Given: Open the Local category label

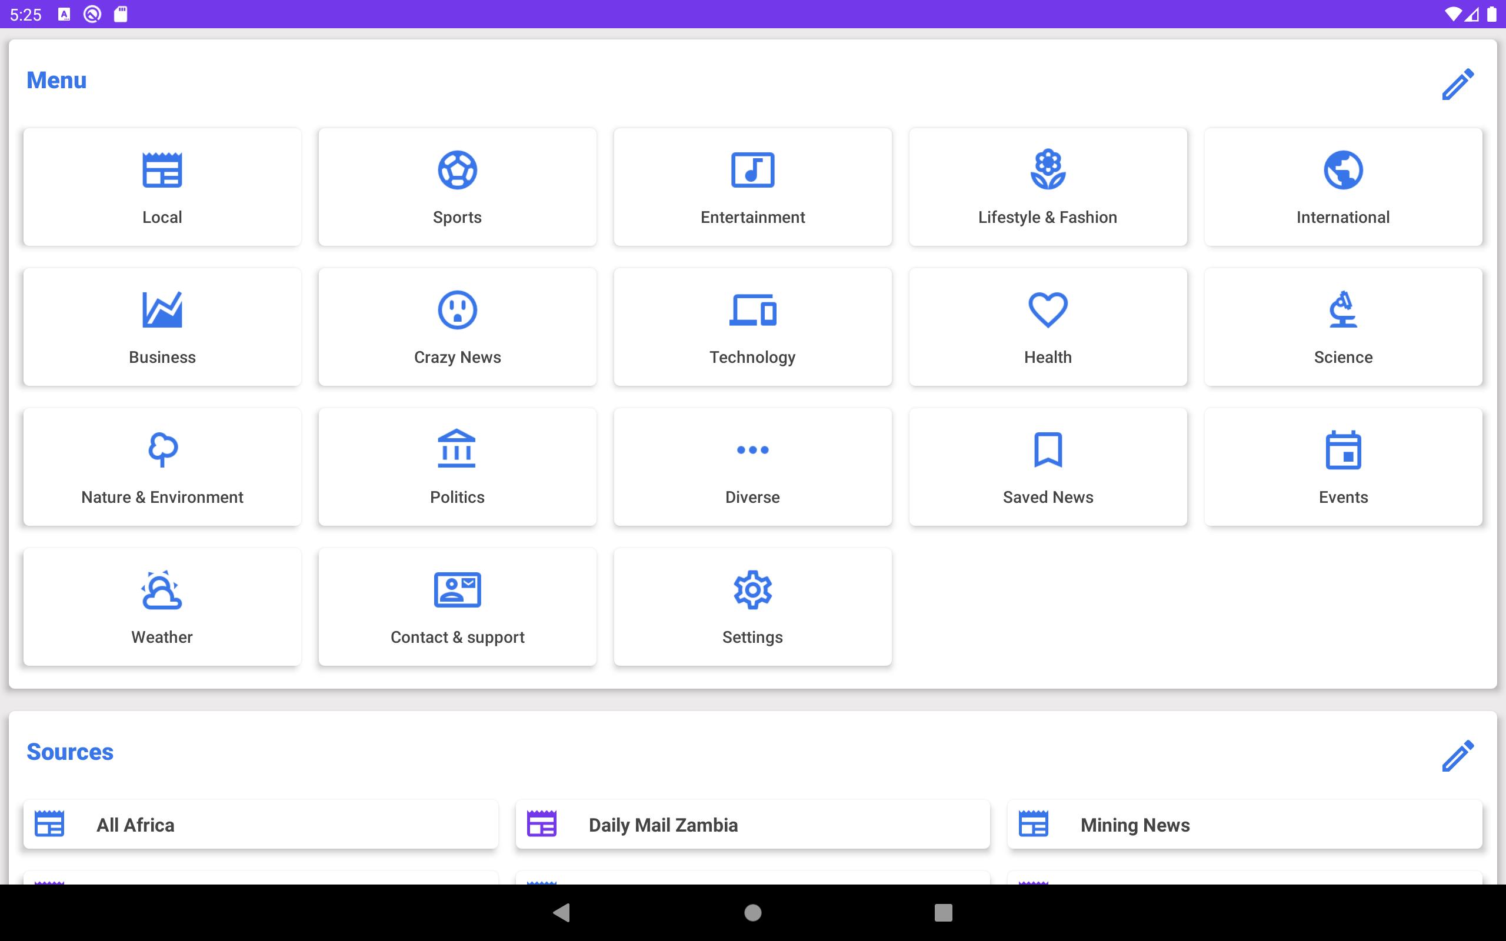Looking at the screenshot, I should click(x=162, y=217).
